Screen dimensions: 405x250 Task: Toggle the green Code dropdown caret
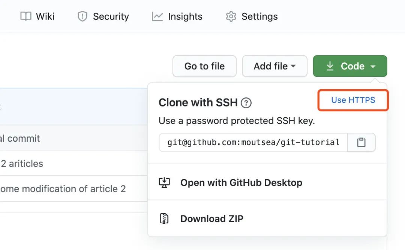pos(373,66)
